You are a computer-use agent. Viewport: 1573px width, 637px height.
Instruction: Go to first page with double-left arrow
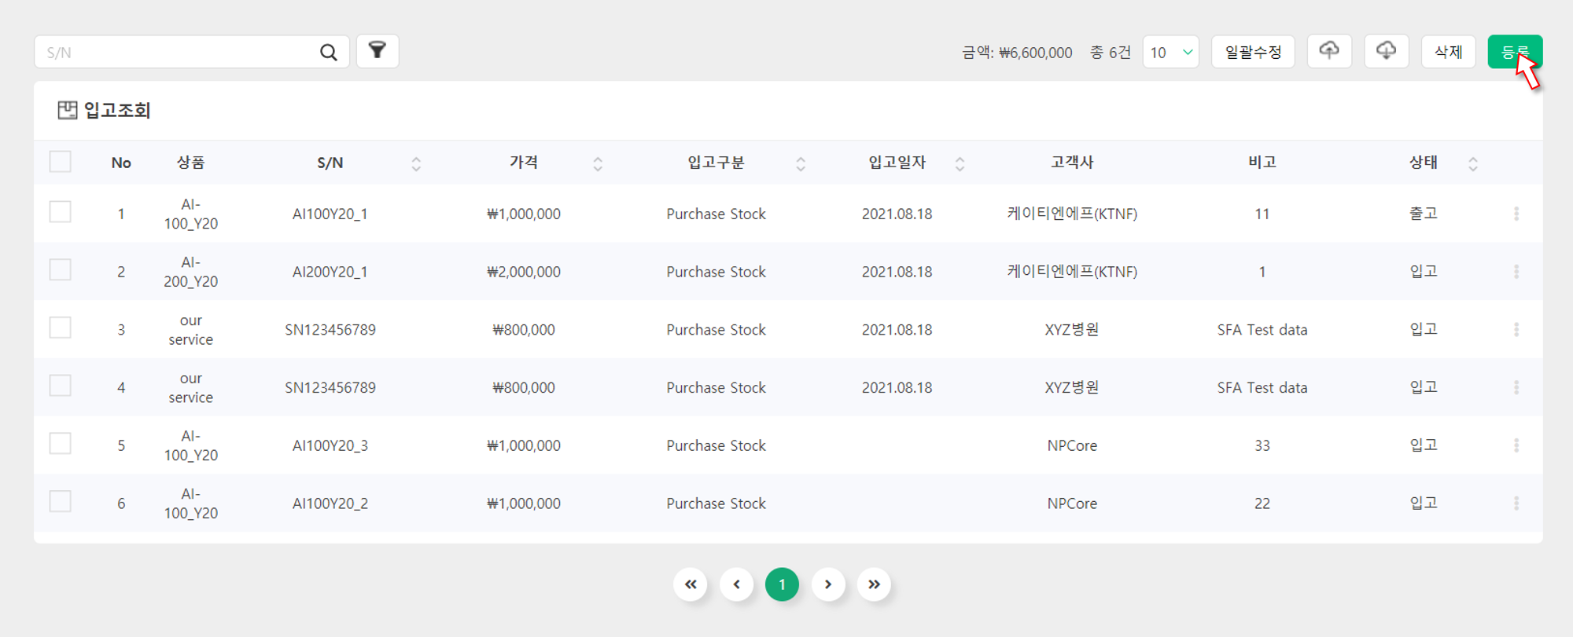click(691, 584)
